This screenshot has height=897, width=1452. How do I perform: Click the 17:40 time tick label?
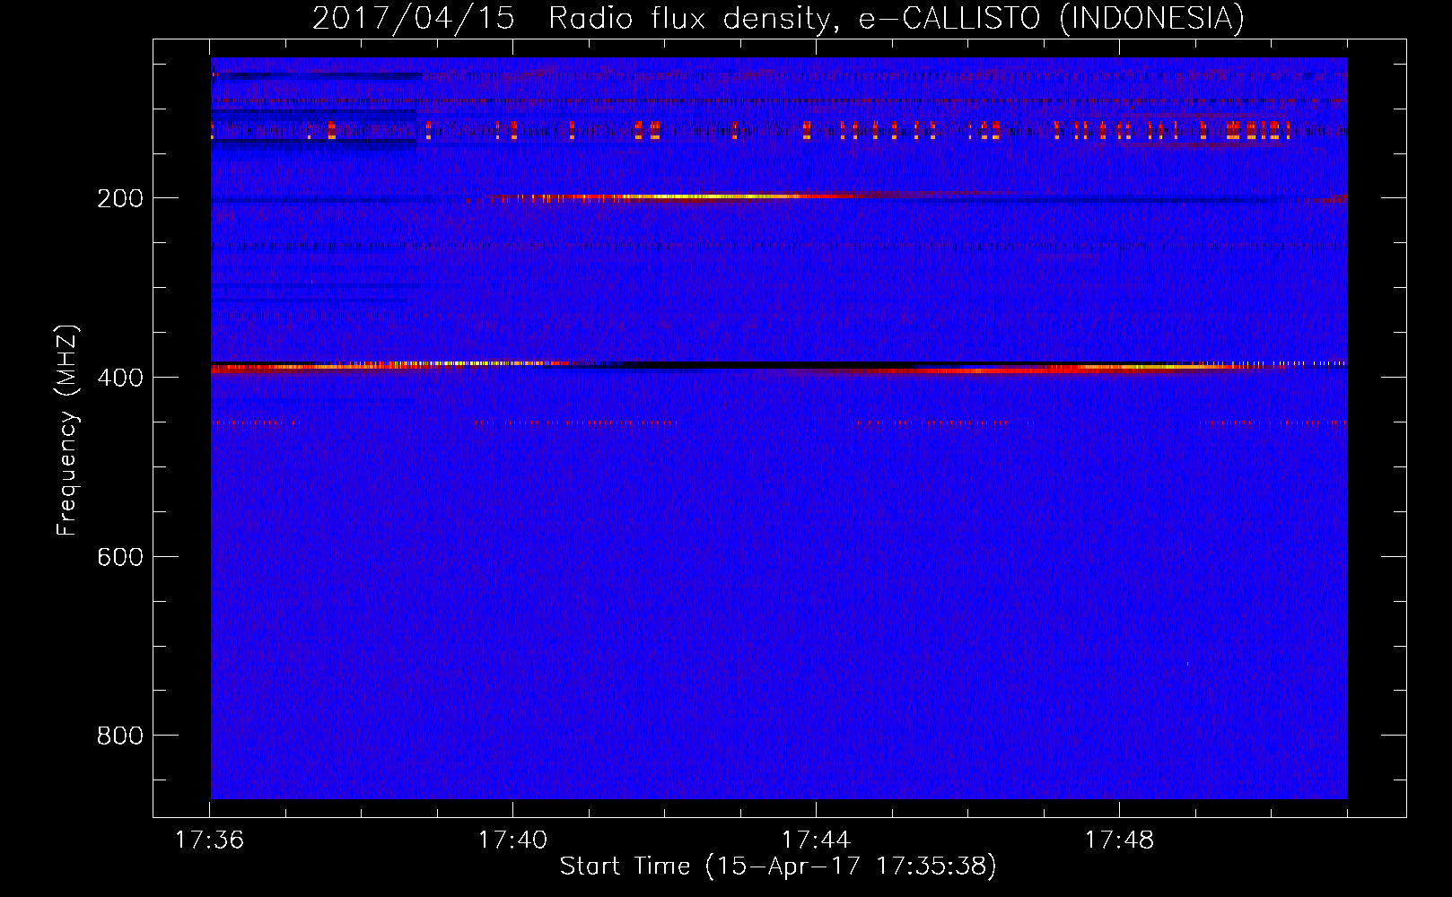(512, 840)
